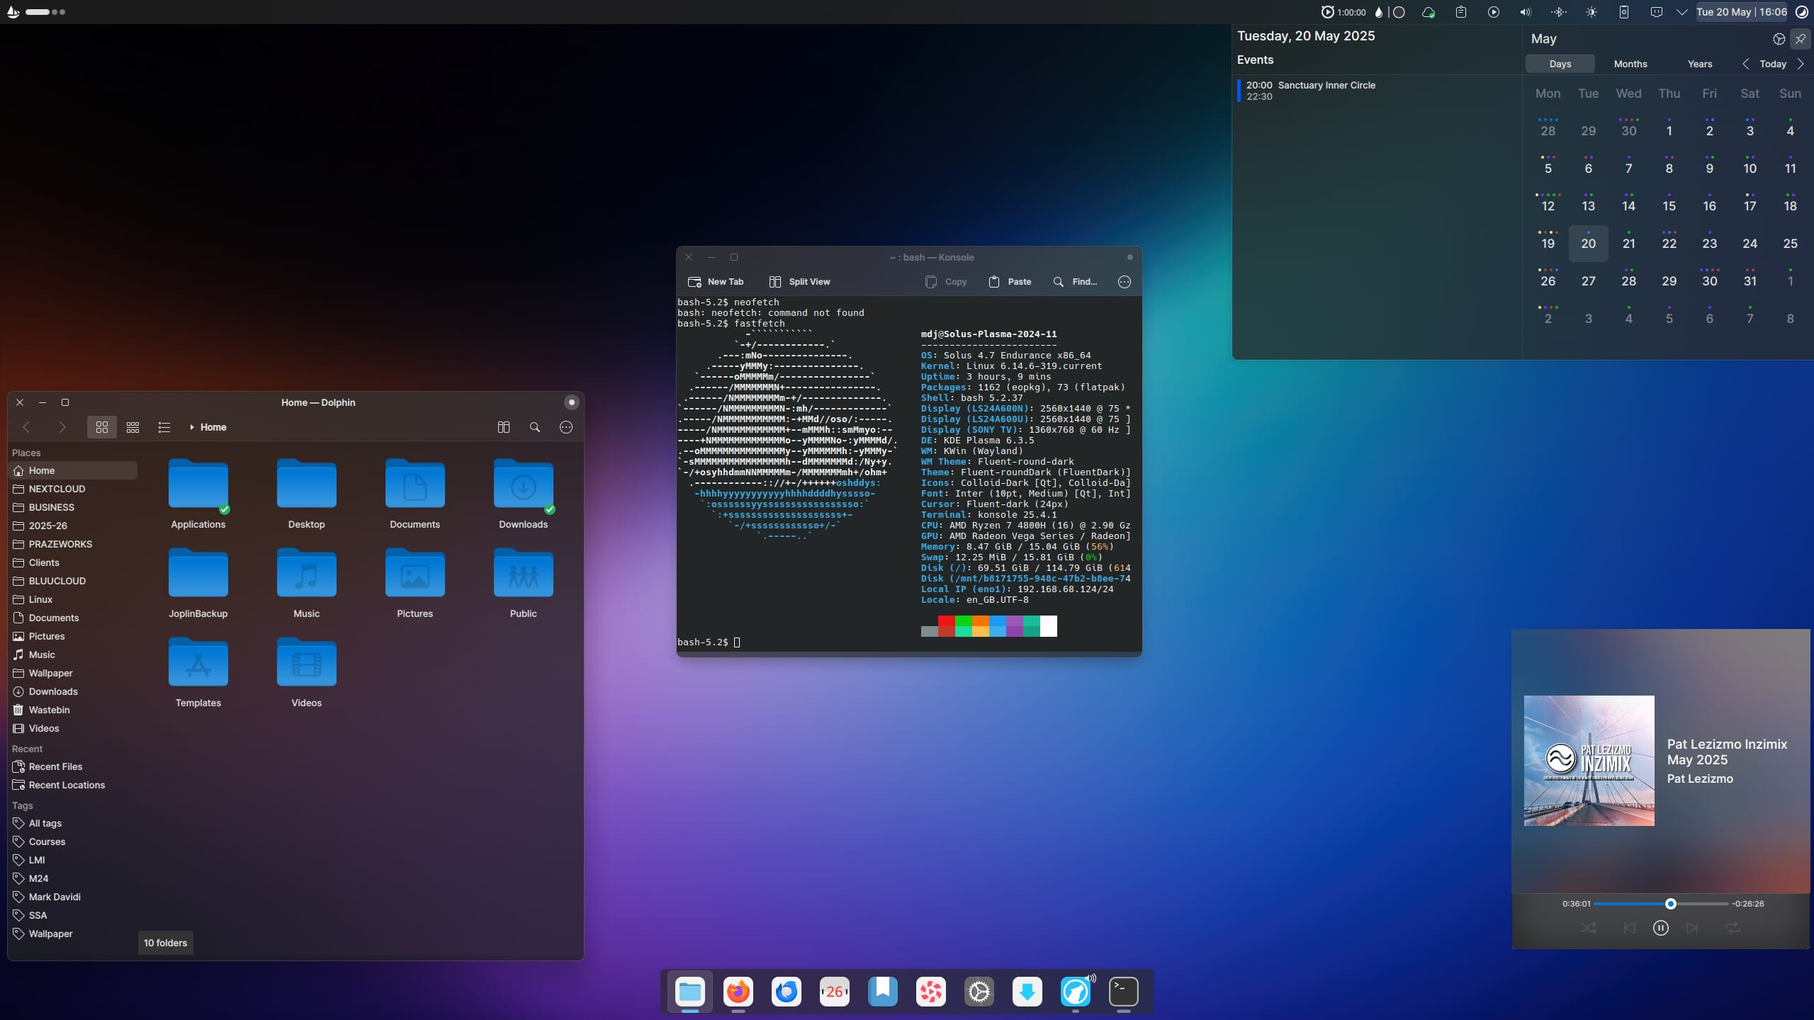The width and height of the screenshot is (1814, 1020).
Task: Pin the calendar popup open
Action: [x=1801, y=39]
